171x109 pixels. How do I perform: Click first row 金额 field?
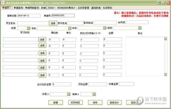coord(113,39)
